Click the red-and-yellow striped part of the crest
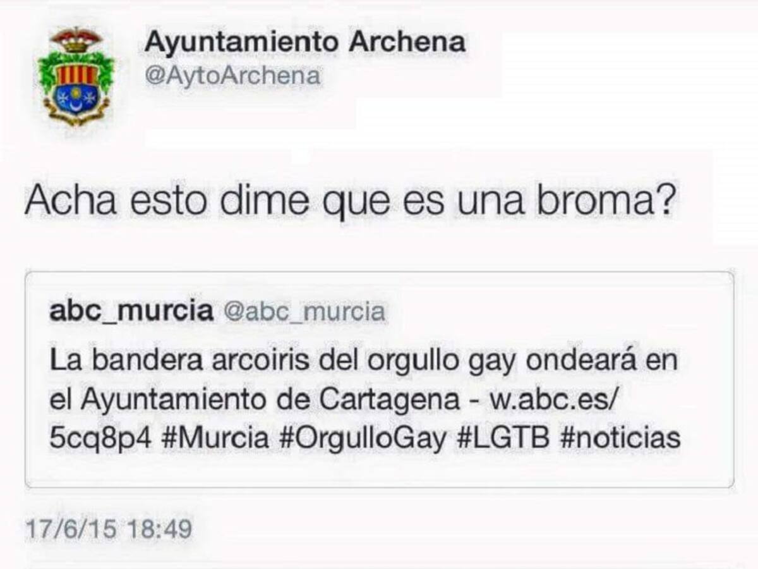The width and height of the screenshot is (758, 569). (x=76, y=75)
